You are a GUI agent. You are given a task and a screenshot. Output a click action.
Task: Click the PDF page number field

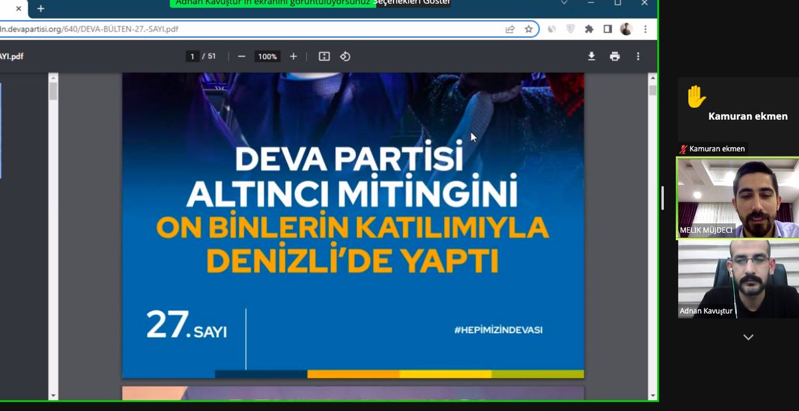[x=192, y=57]
